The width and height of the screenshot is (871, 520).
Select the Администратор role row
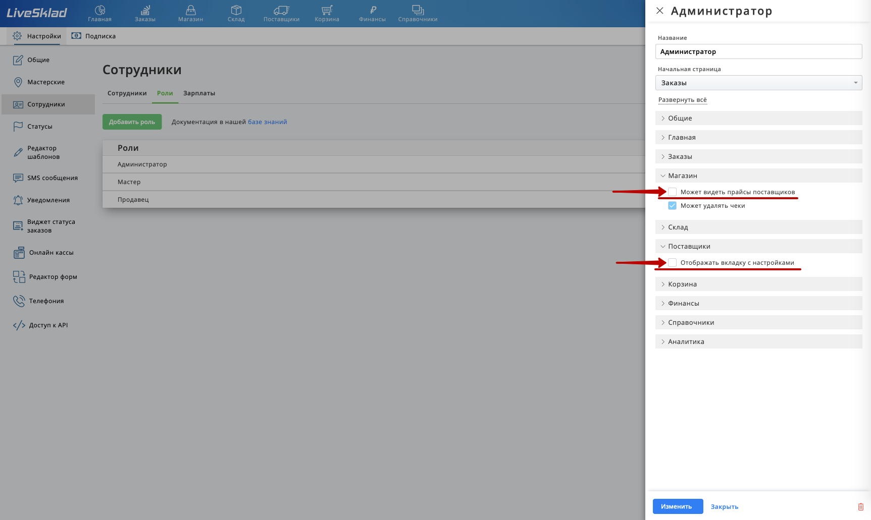pos(374,164)
